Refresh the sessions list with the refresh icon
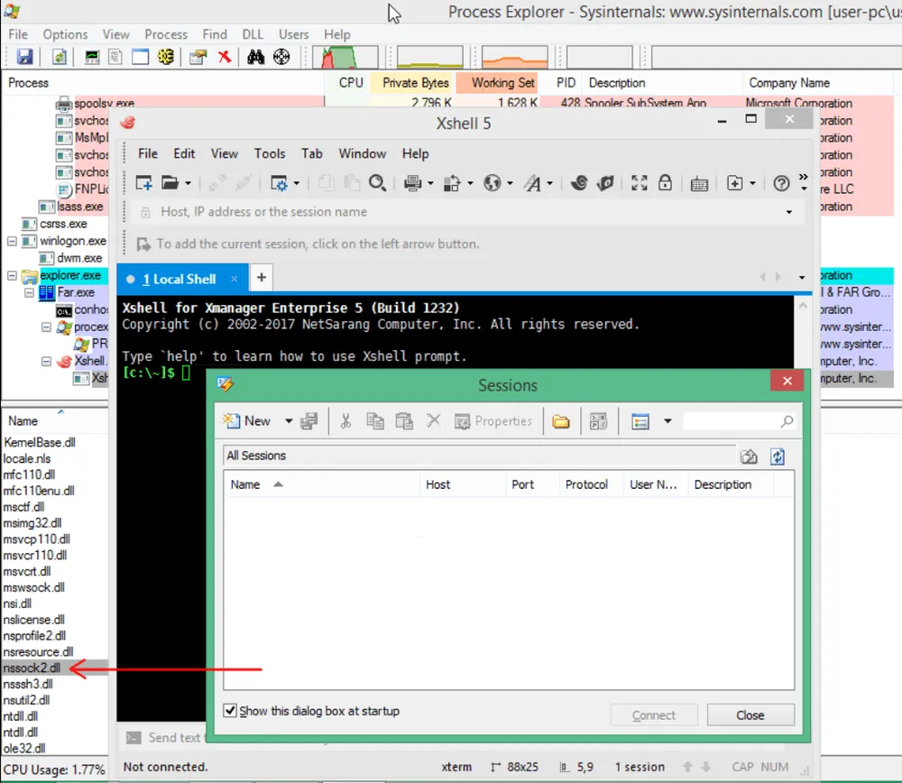Viewport: 902px width, 783px height. [777, 456]
